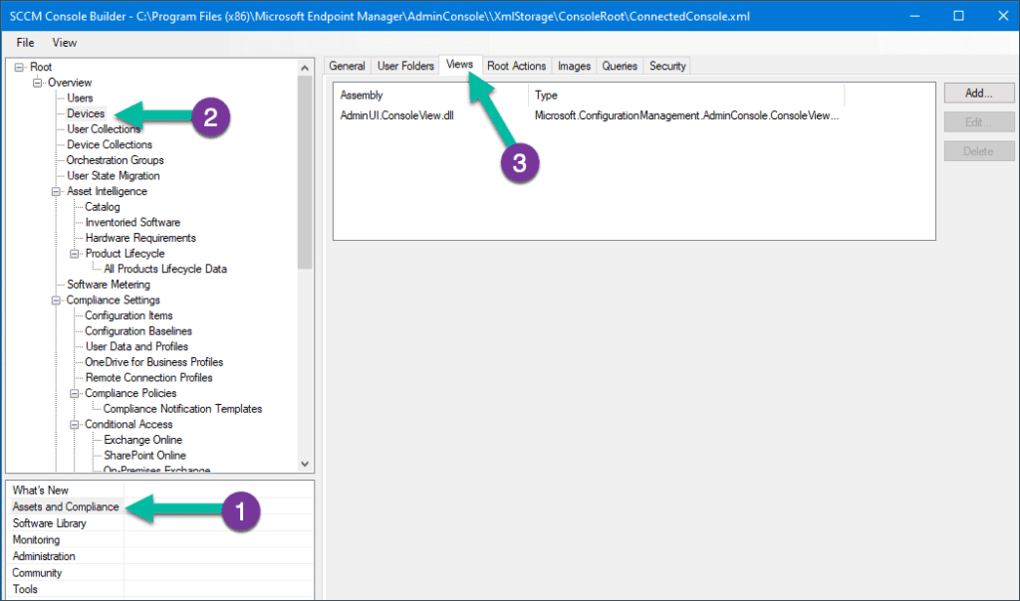Select the Views tab
This screenshot has height=601, width=1020.
pos(459,65)
